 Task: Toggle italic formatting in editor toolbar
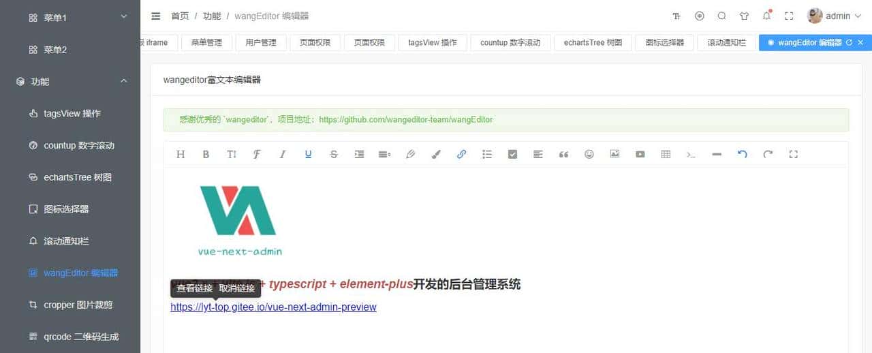click(283, 155)
